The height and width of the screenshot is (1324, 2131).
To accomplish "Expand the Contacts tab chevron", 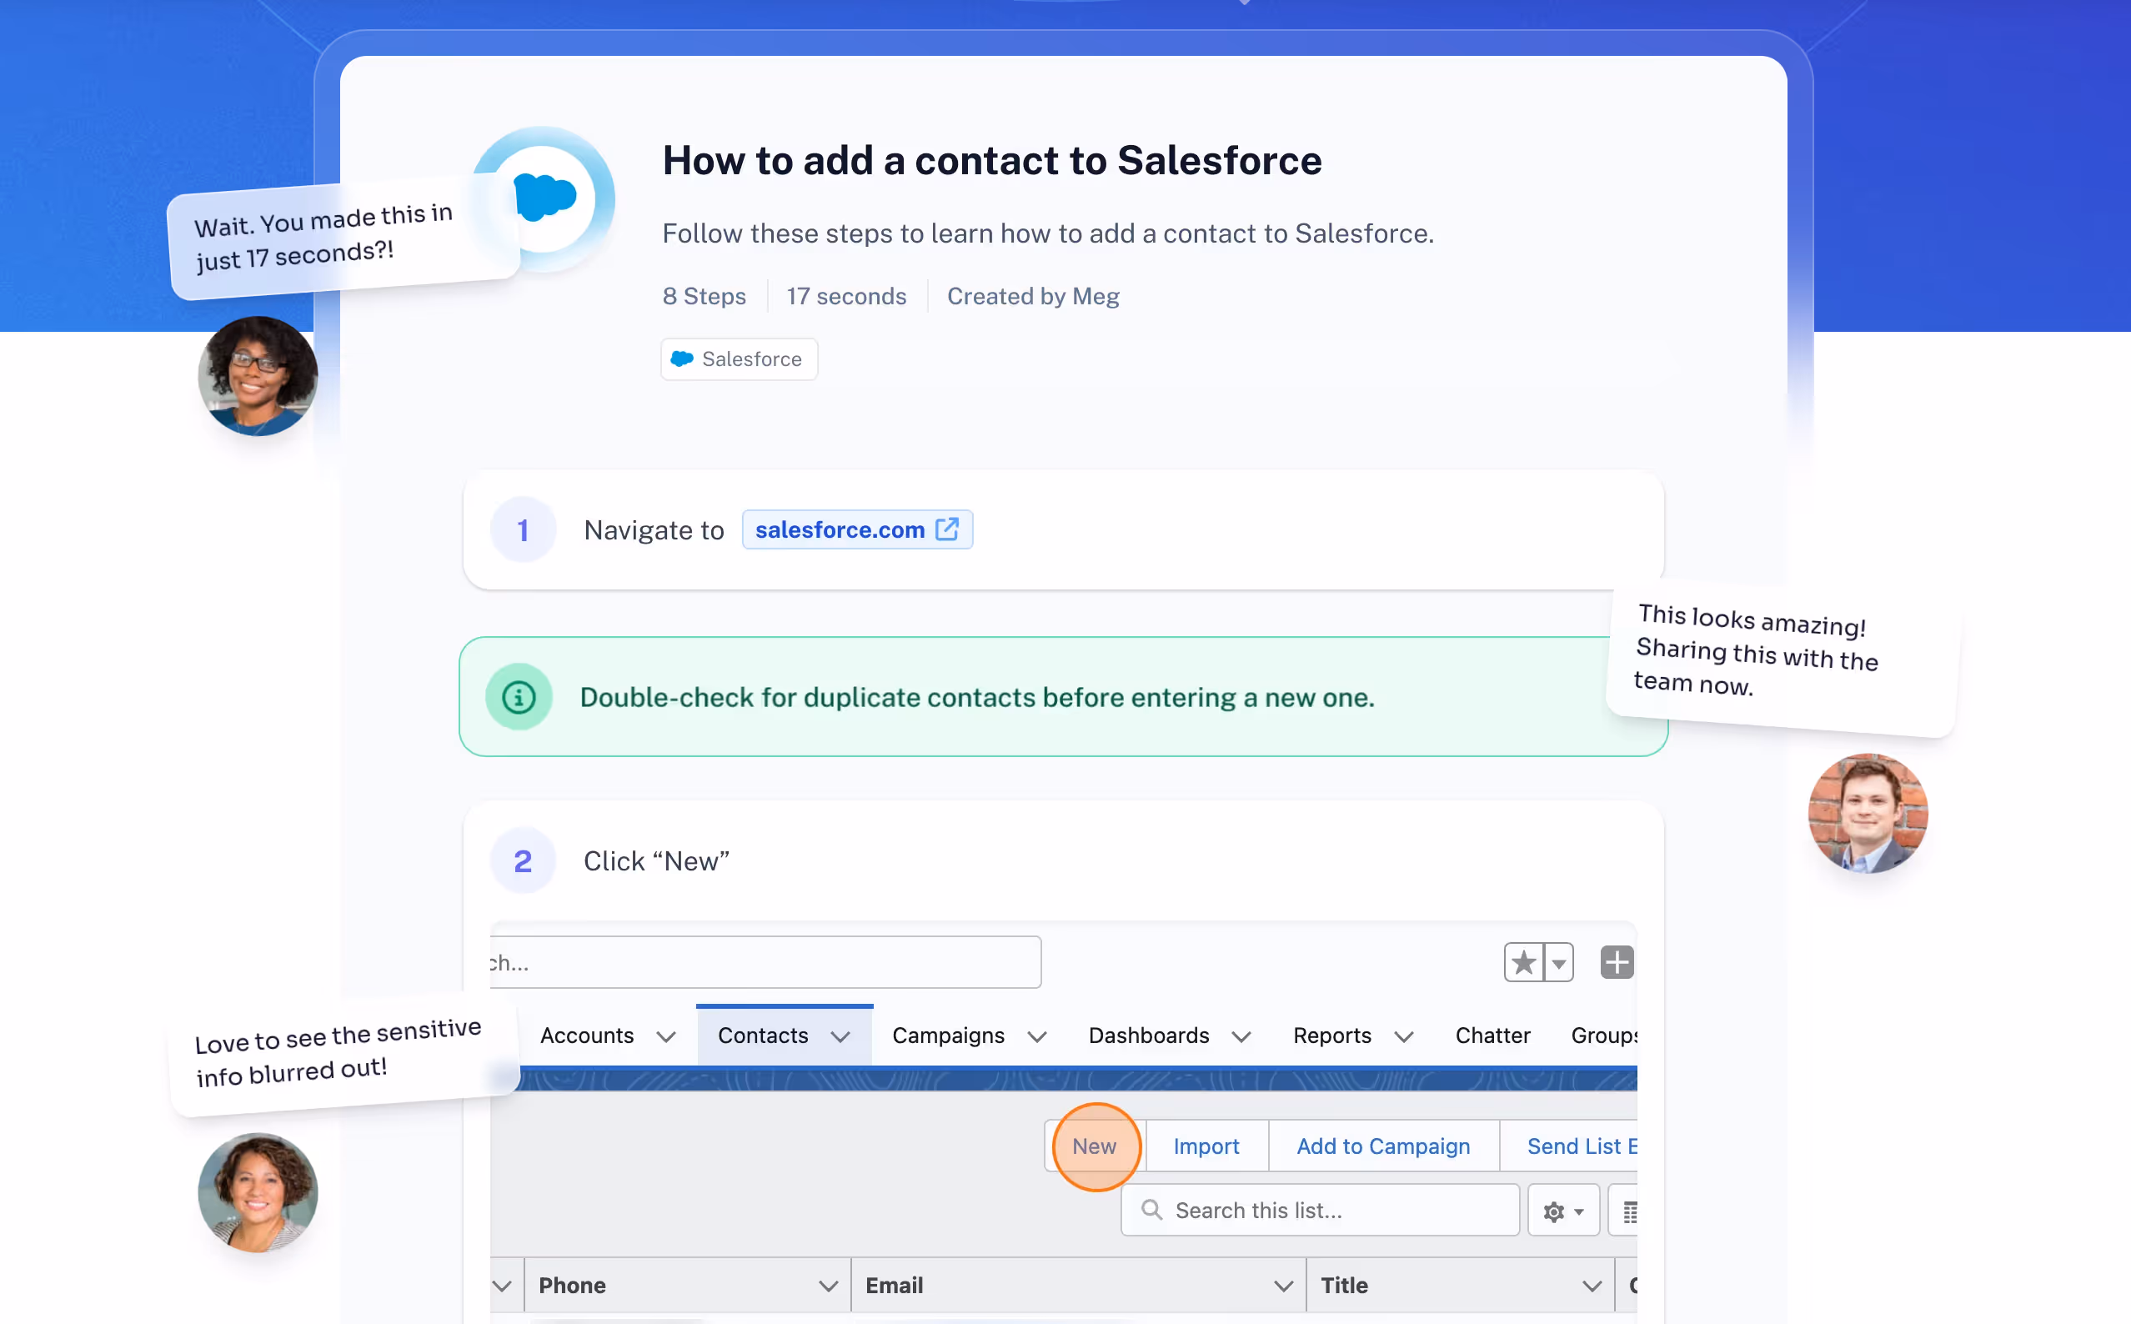I will click(x=840, y=1037).
